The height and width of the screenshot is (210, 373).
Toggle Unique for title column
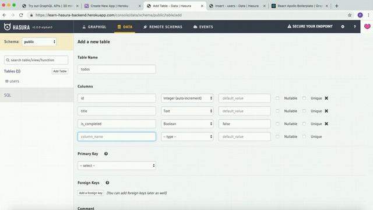[304, 111]
